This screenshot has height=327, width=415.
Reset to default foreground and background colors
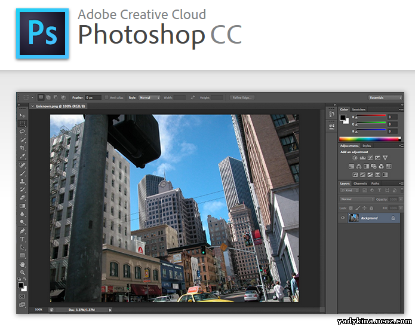[19, 279]
